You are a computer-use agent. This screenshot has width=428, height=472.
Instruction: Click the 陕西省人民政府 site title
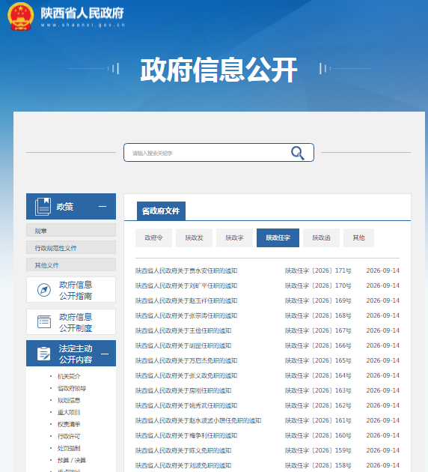click(82, 13)
